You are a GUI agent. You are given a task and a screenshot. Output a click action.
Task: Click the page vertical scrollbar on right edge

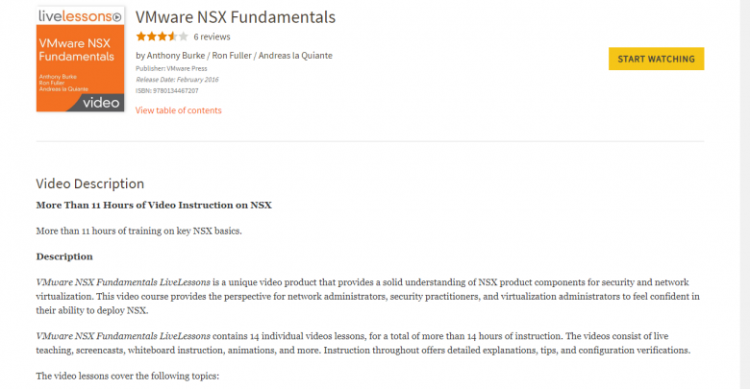point(745,194)
